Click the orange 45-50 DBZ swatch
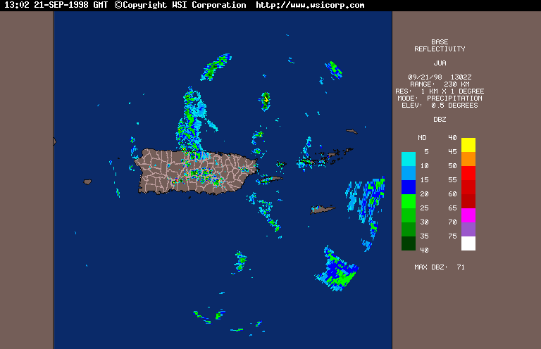541x349 pixels. [468, 159]
